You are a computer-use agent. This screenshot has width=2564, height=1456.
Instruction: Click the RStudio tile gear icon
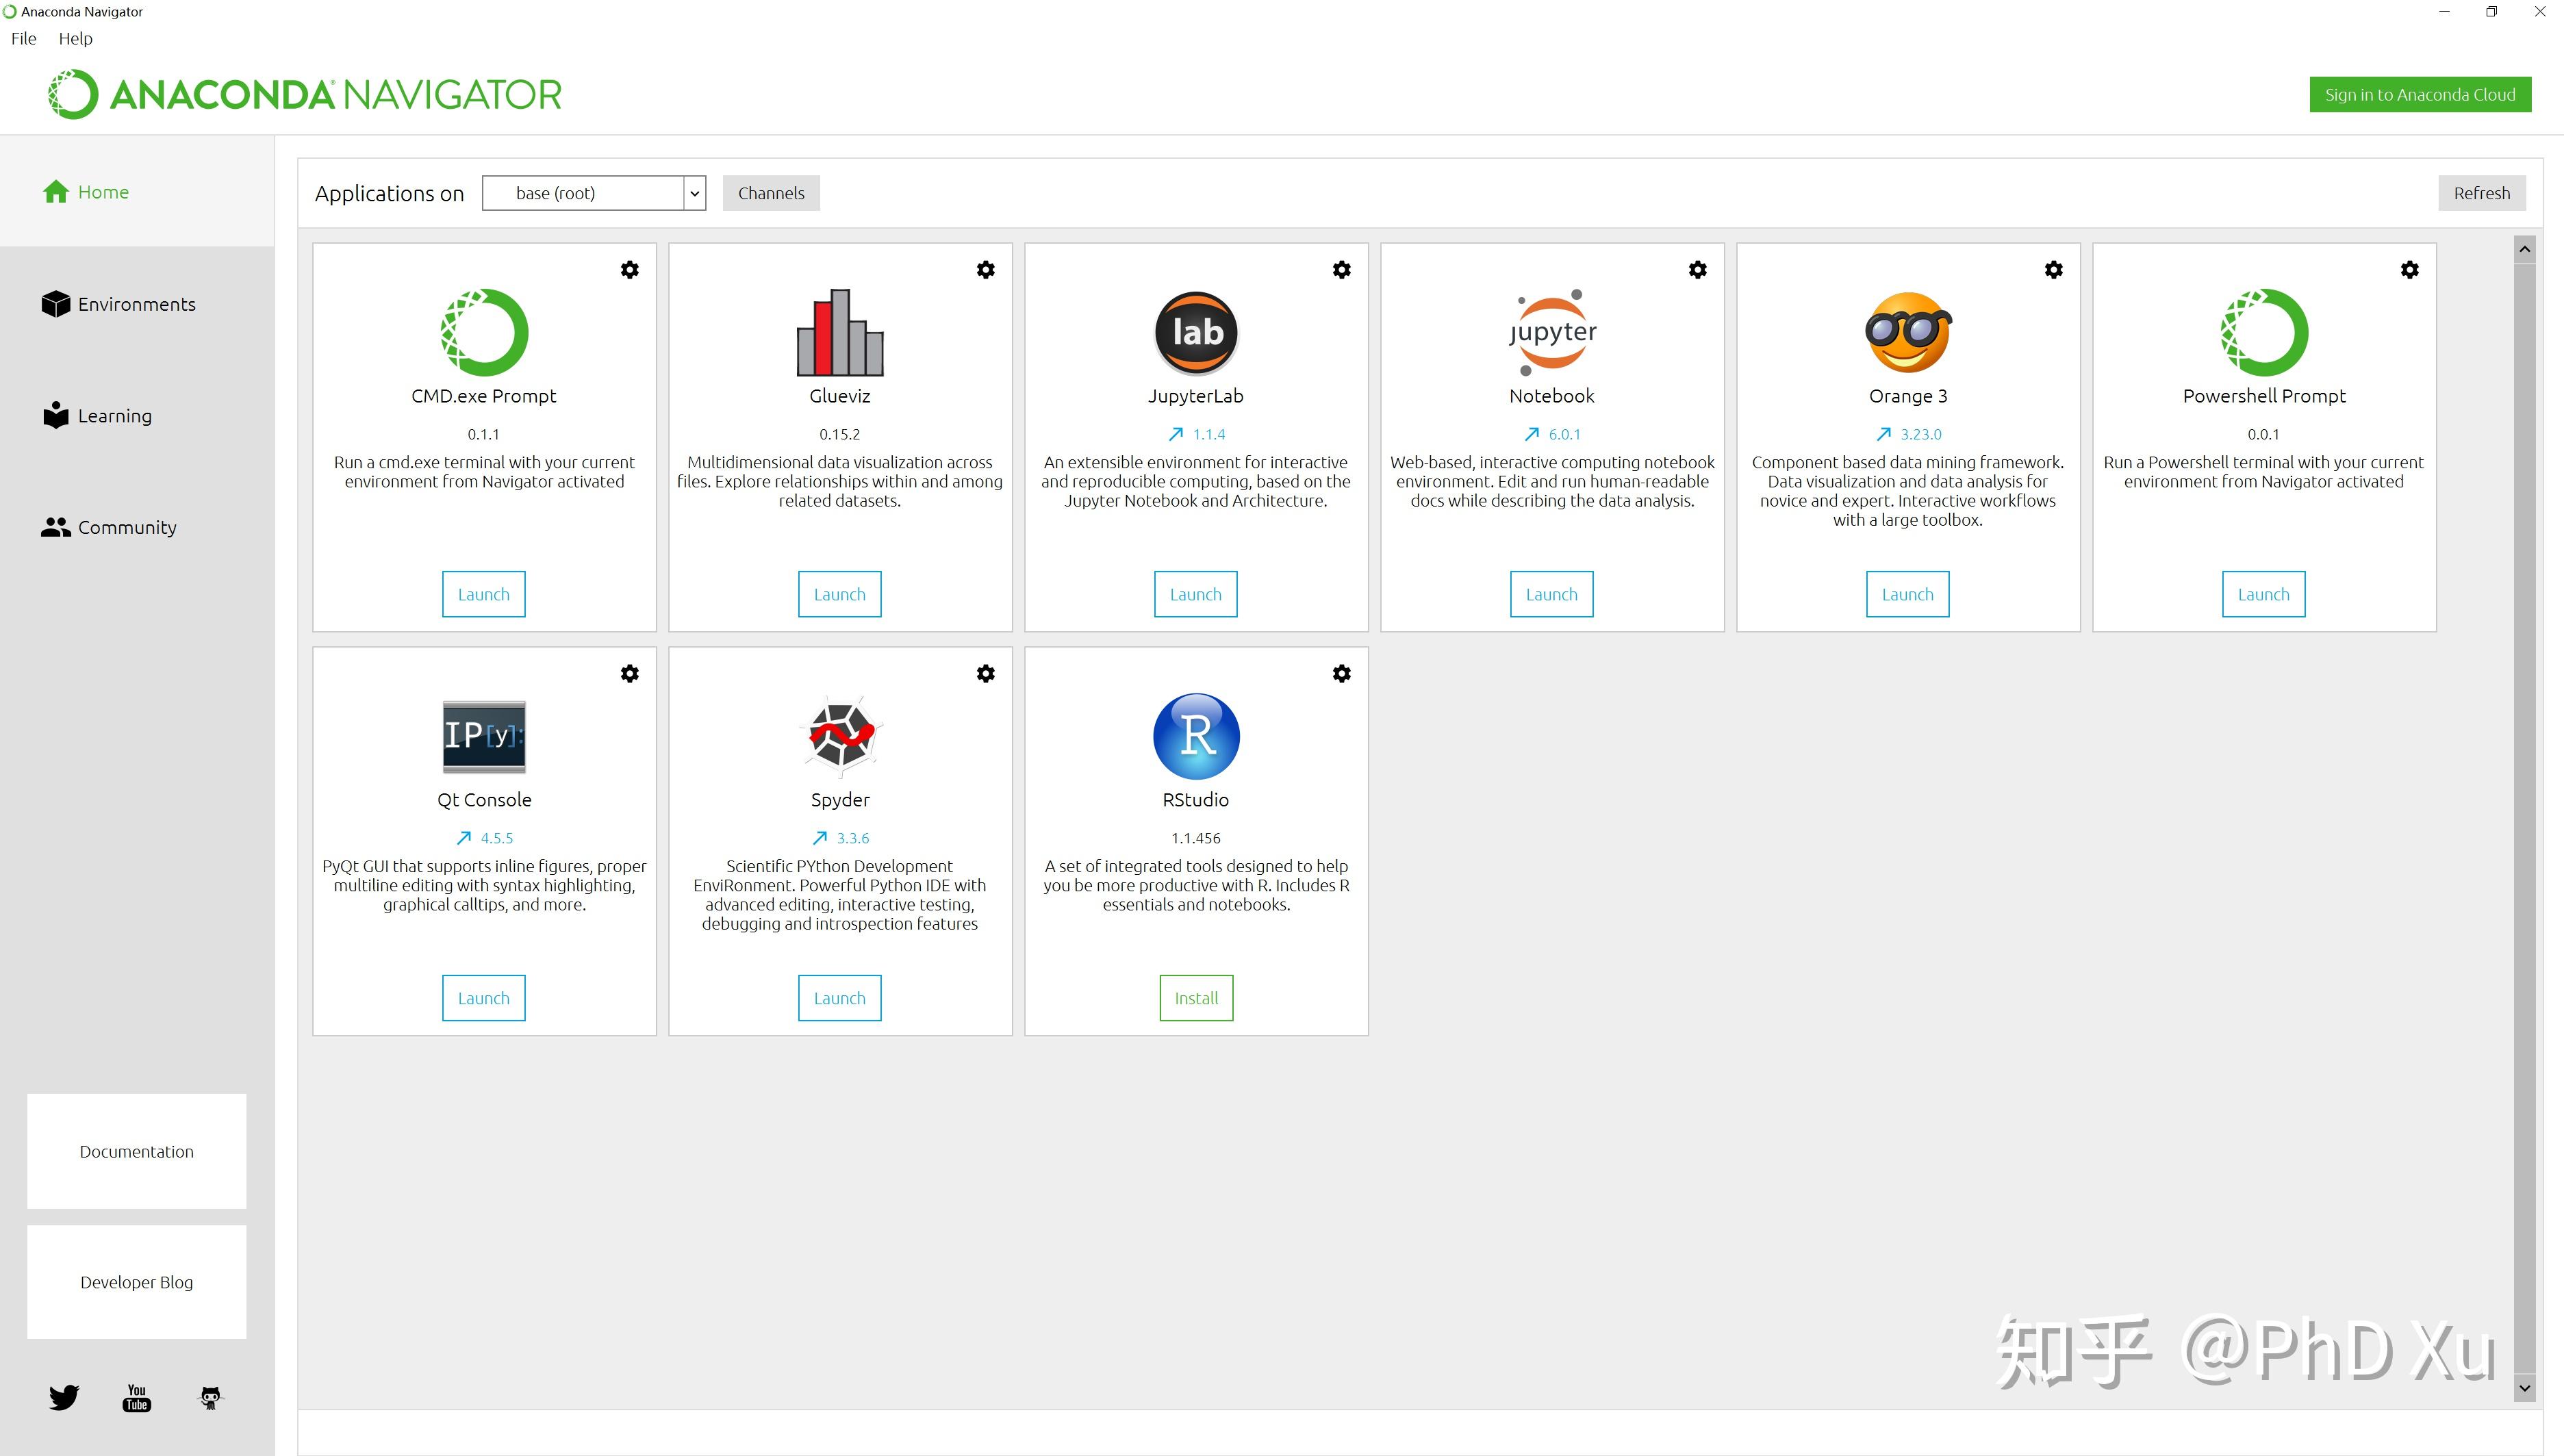[1341, 674]
